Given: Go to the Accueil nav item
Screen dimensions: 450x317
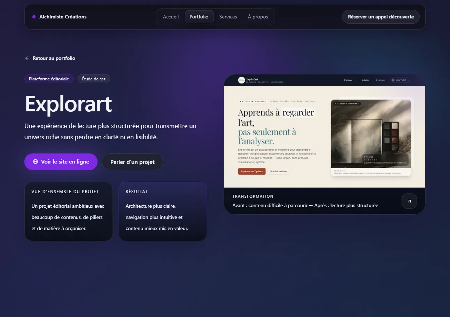Looking at the screenshot, I should pyautogui.click(x=171, y=17).
